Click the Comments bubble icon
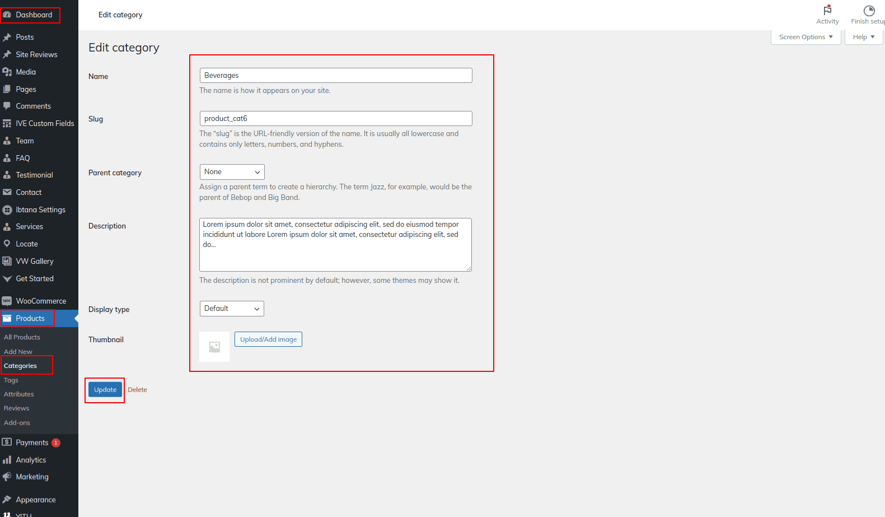885x517 pixels. pyautogui.click(x=7, y=106)
